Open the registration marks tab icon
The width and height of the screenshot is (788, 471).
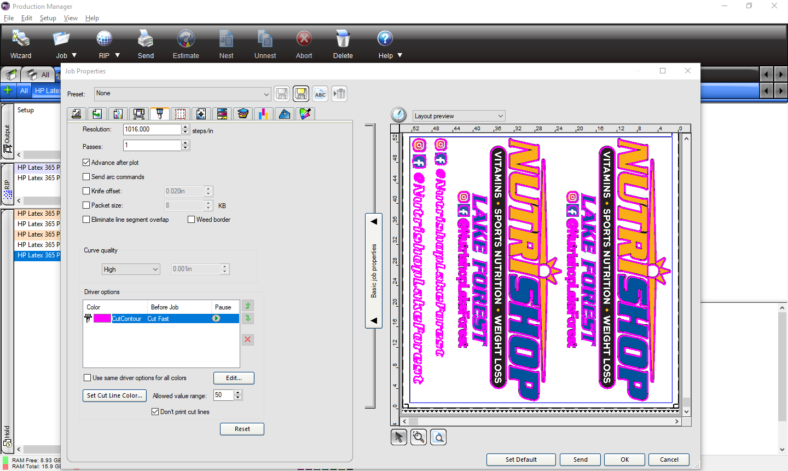coord(201,114)
